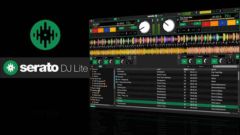Halve the auto loop size on deck 2

click(x=178, y=31)
